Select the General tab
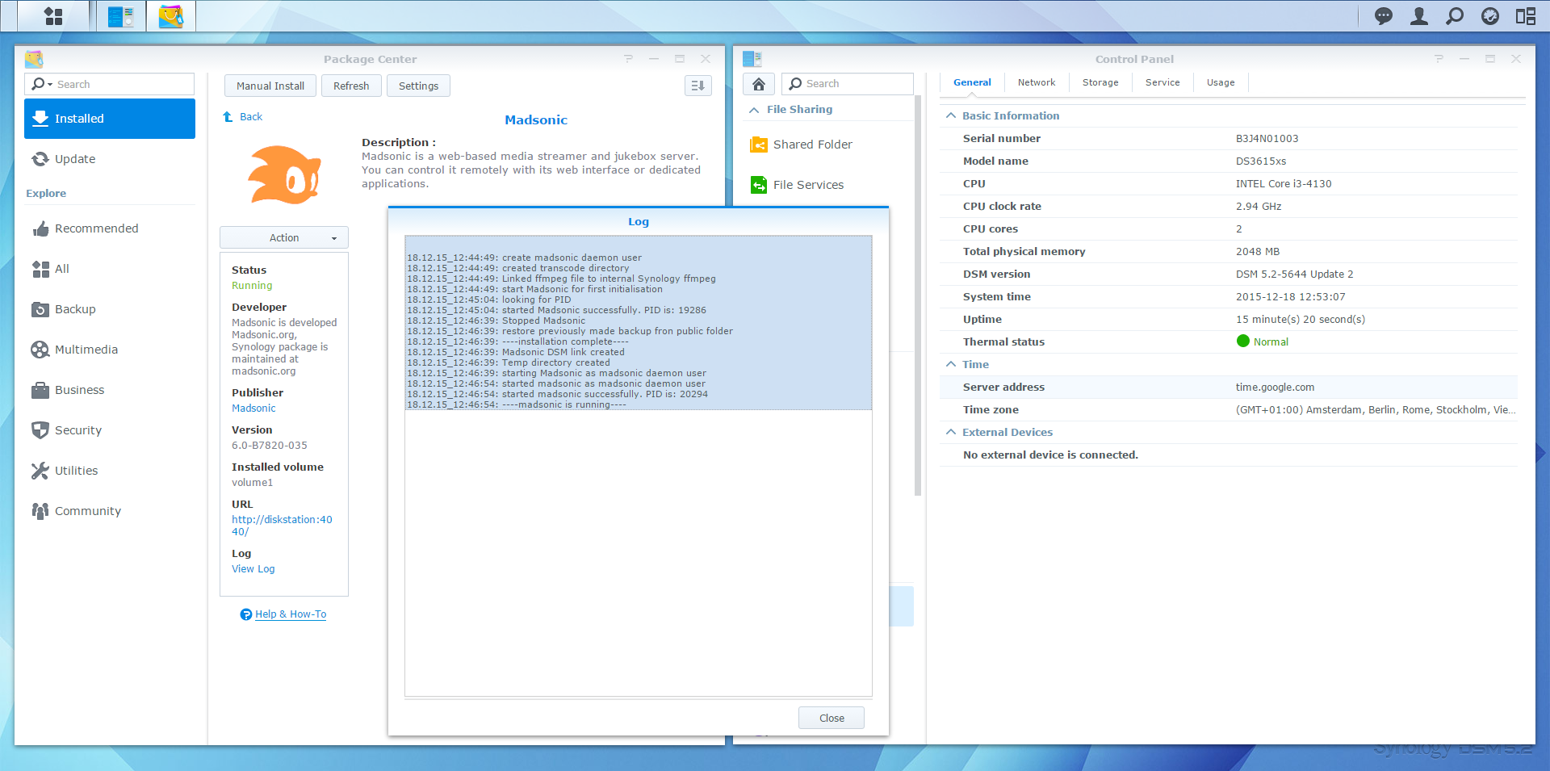 (972, 82)
